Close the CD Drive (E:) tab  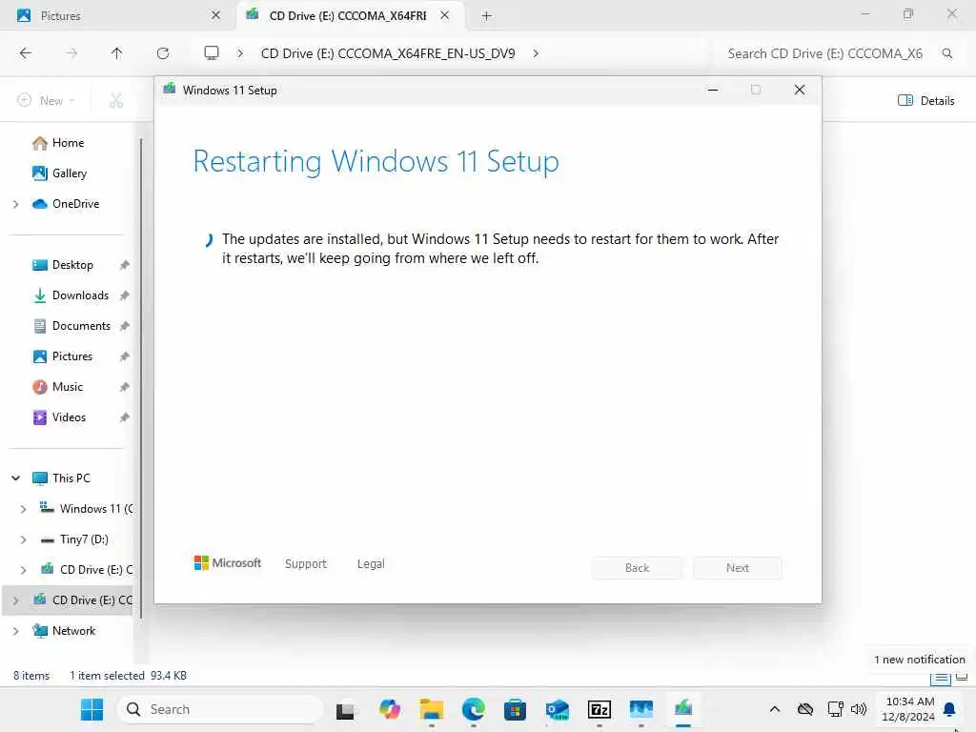click(x=444, y=15)
